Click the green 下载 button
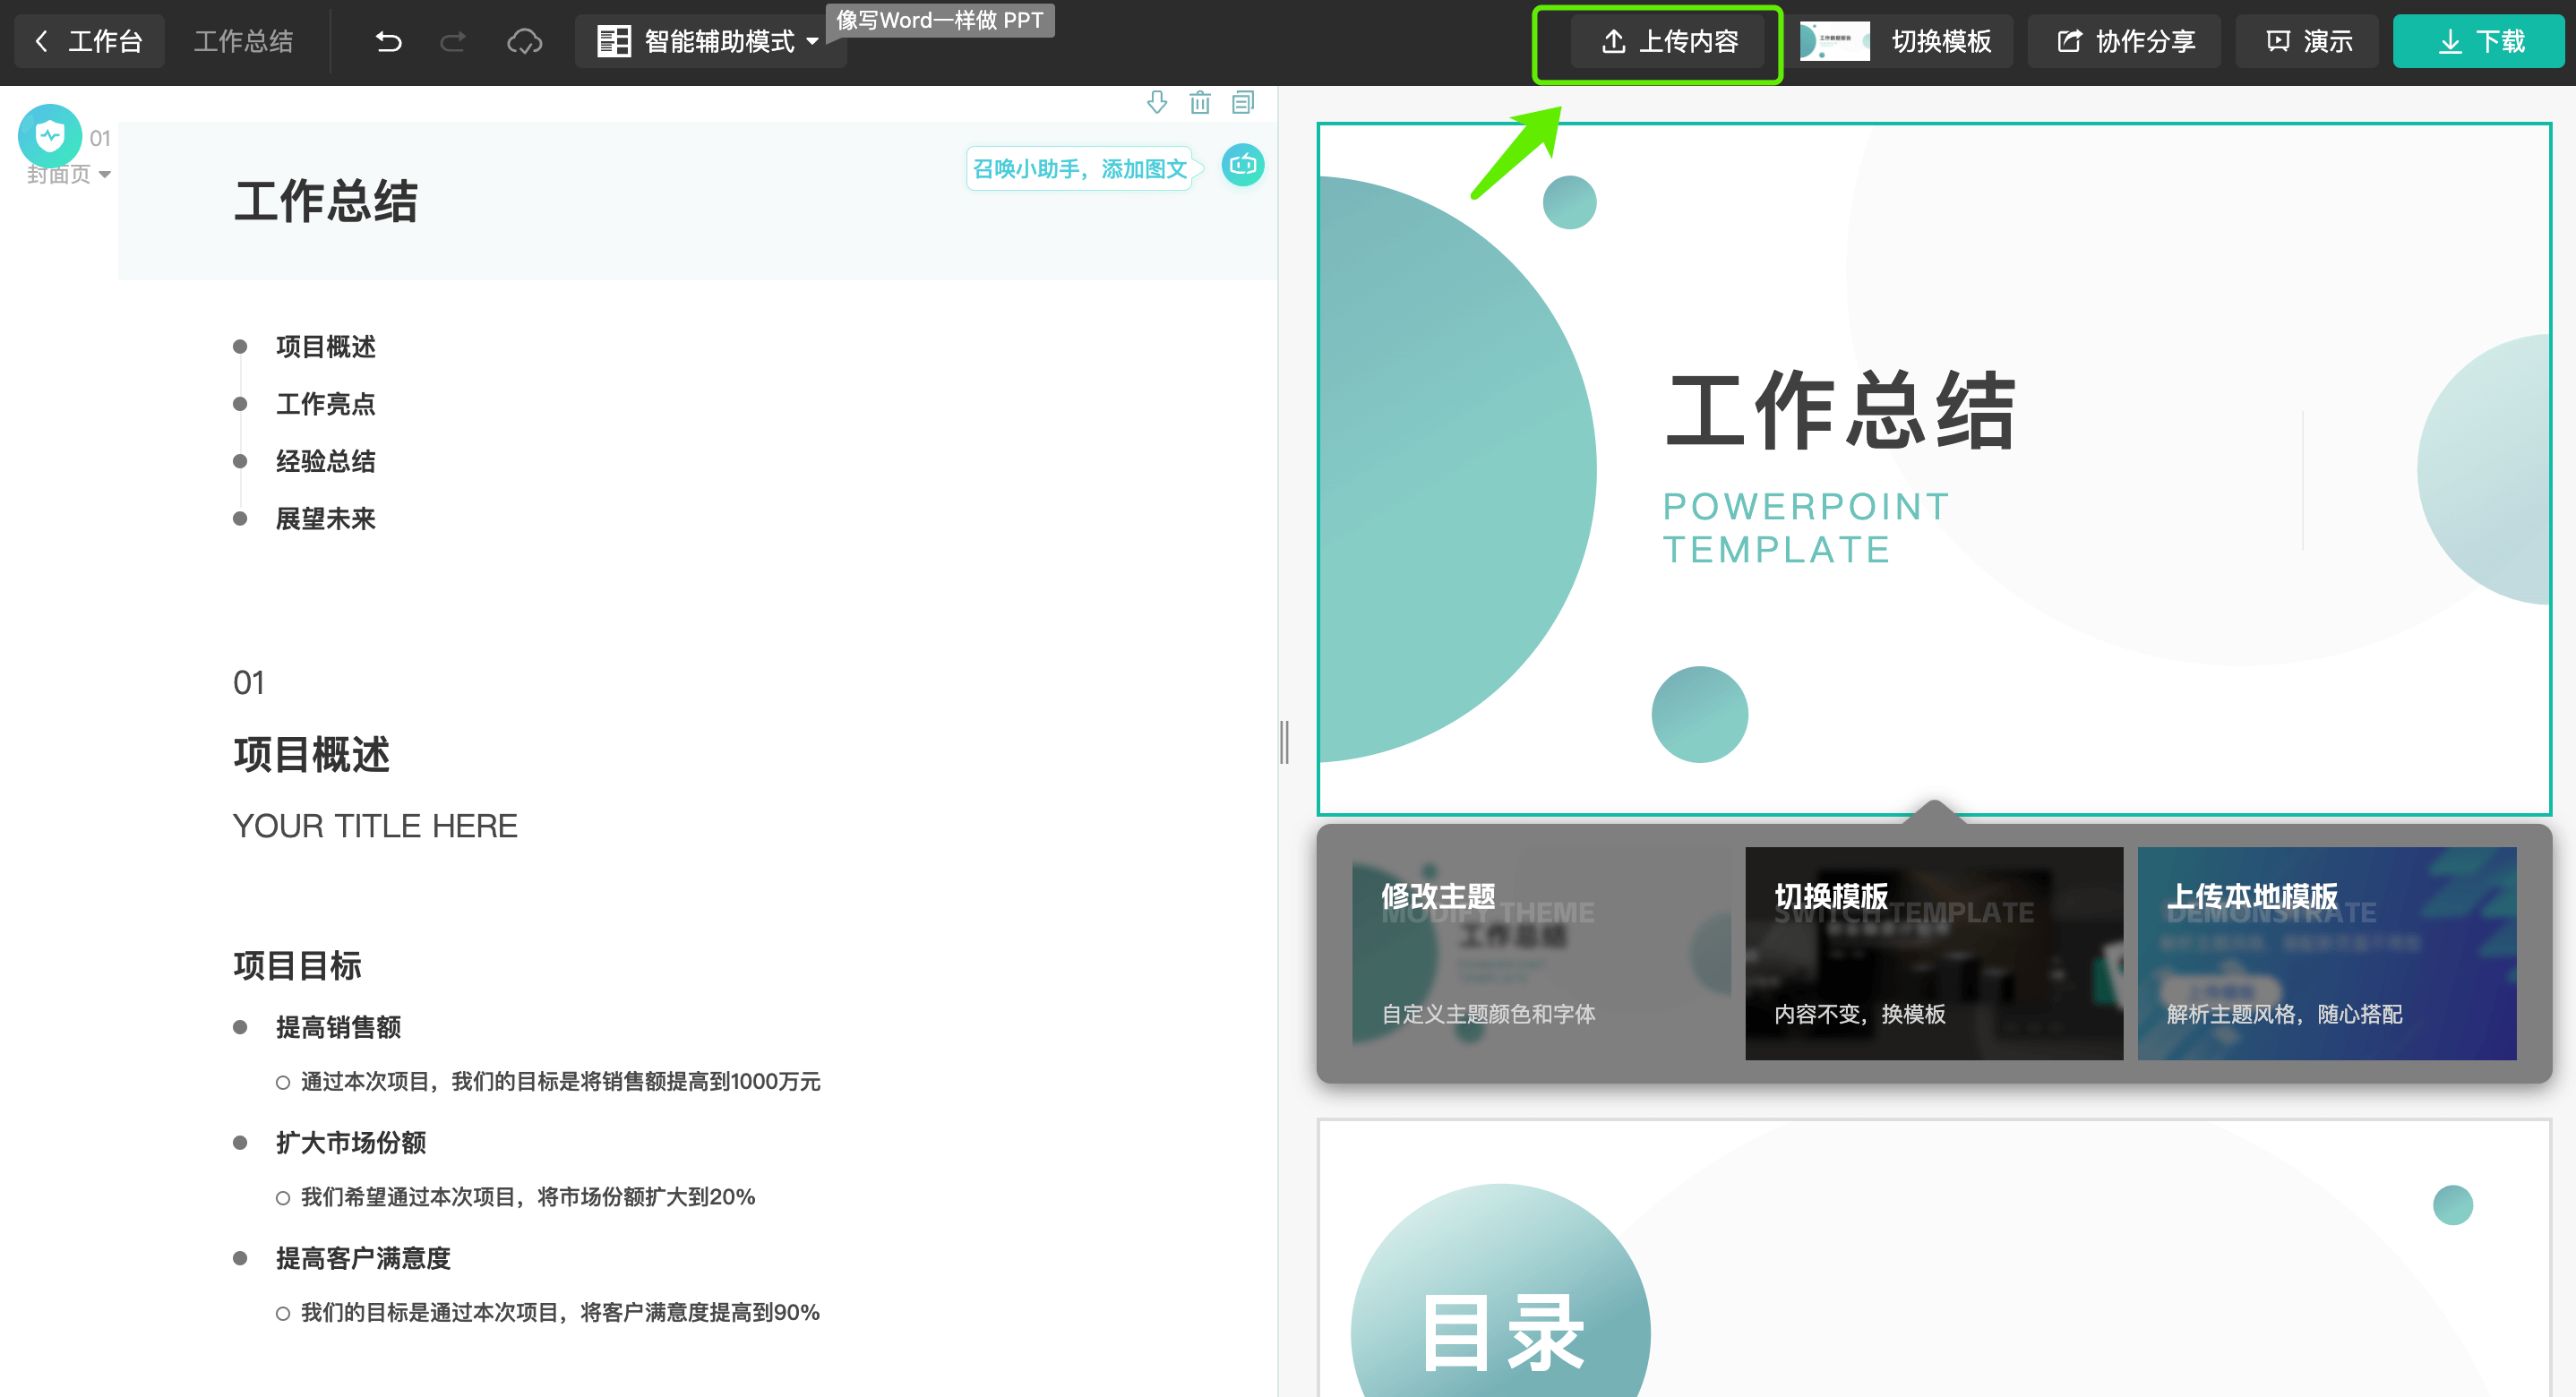2576x1397 pixels. pos(2480,41)
